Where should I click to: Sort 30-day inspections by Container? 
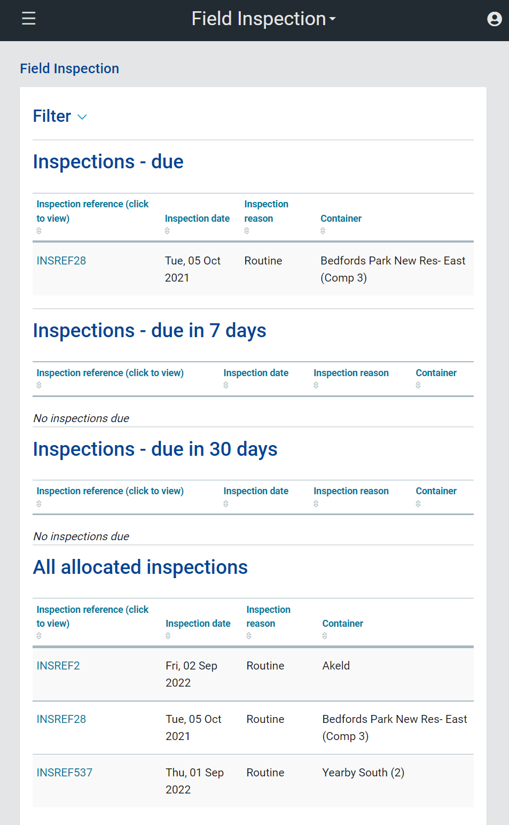coord(436,491)
